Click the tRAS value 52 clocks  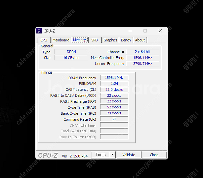tap(114, 107)
